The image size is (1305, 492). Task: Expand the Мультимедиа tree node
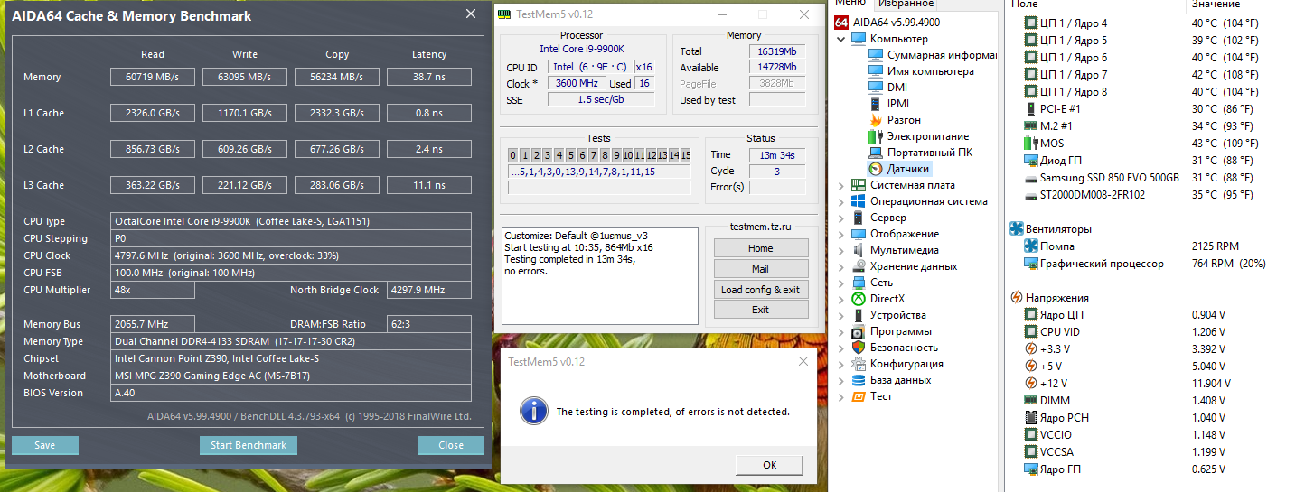841,251
